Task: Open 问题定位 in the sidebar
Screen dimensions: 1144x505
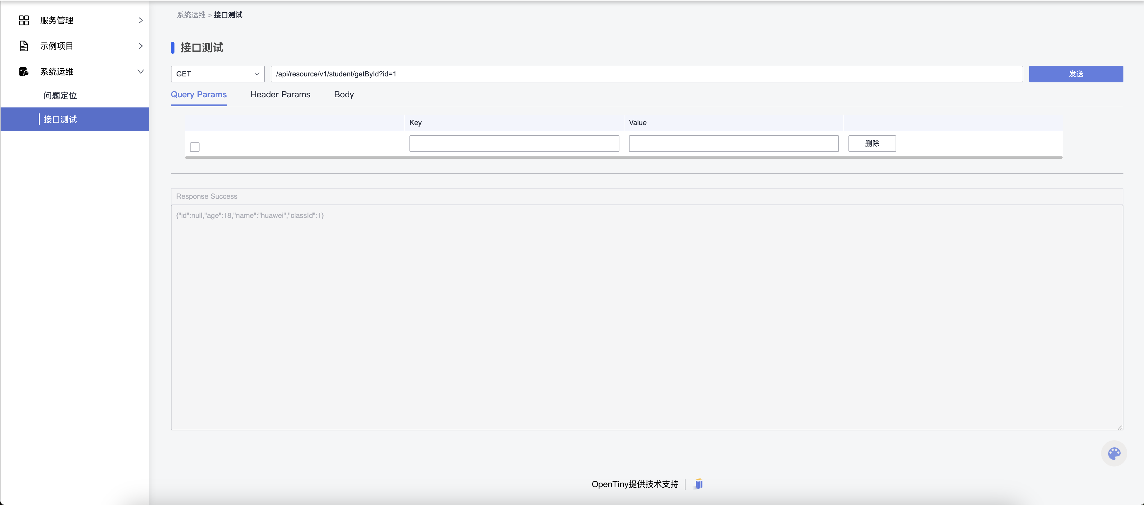Action: pyautogui.click(x=60, y=96)
